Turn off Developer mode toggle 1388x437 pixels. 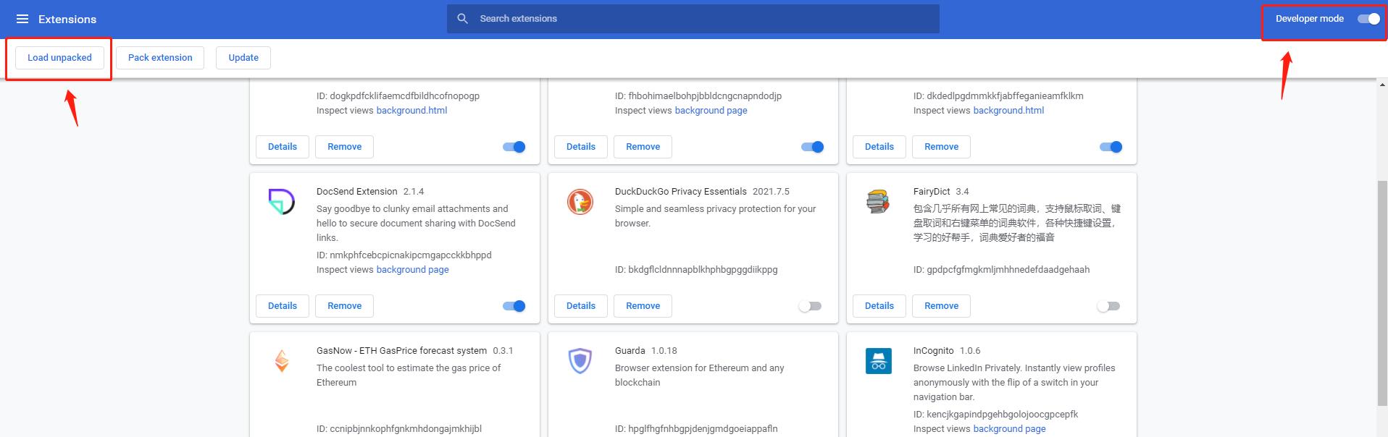click(1368, 19)
